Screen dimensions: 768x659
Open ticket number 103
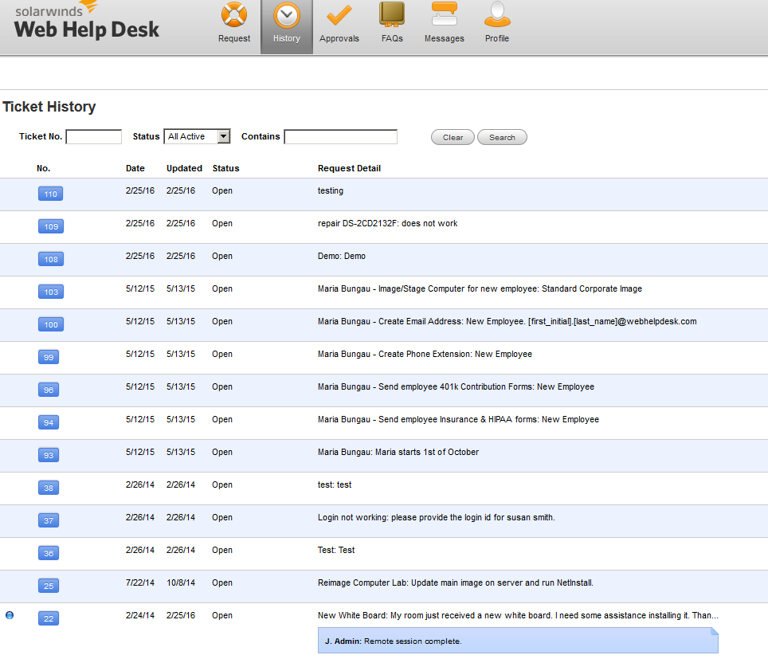(x=51, y=292)
